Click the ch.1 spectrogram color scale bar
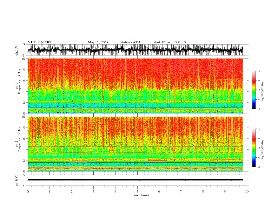This screenshot has height=215, width=278. (254, 90)
